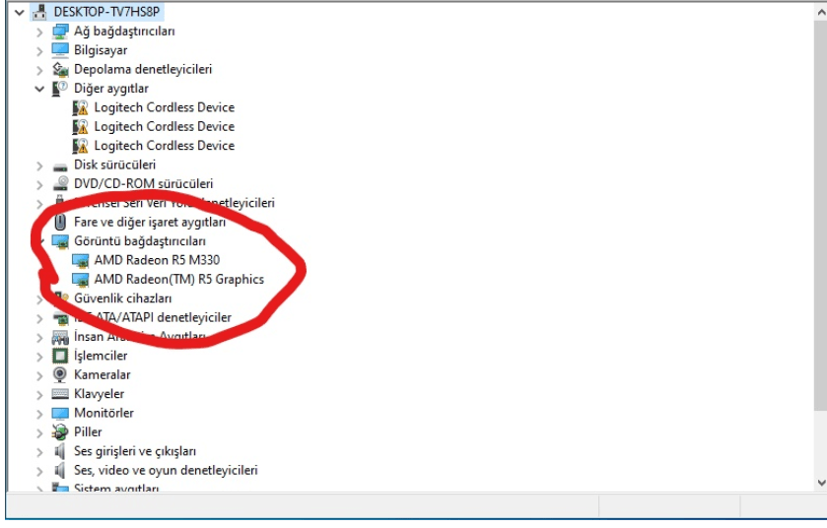
Task: Expand Disk sürücüleri category
Action: 39,165
